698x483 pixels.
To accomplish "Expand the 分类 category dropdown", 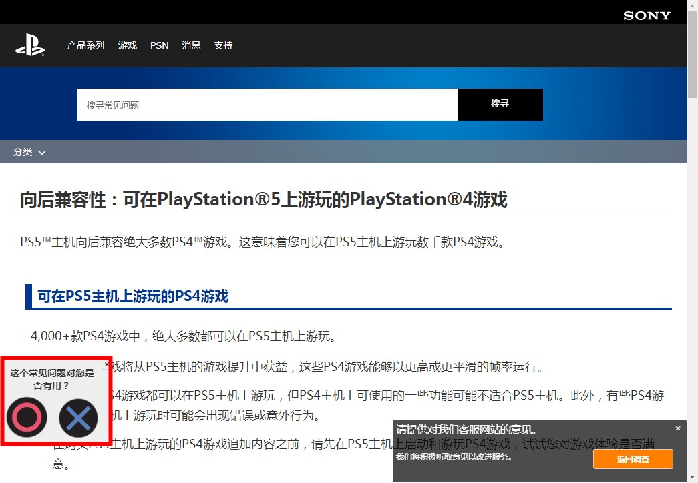I will point(29,152).
